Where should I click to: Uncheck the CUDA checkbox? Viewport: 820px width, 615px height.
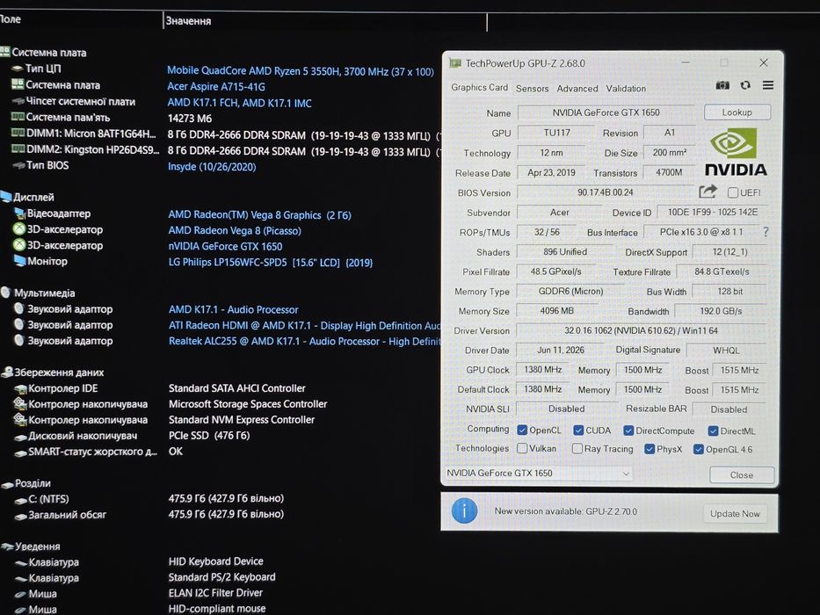click(578, 430)
